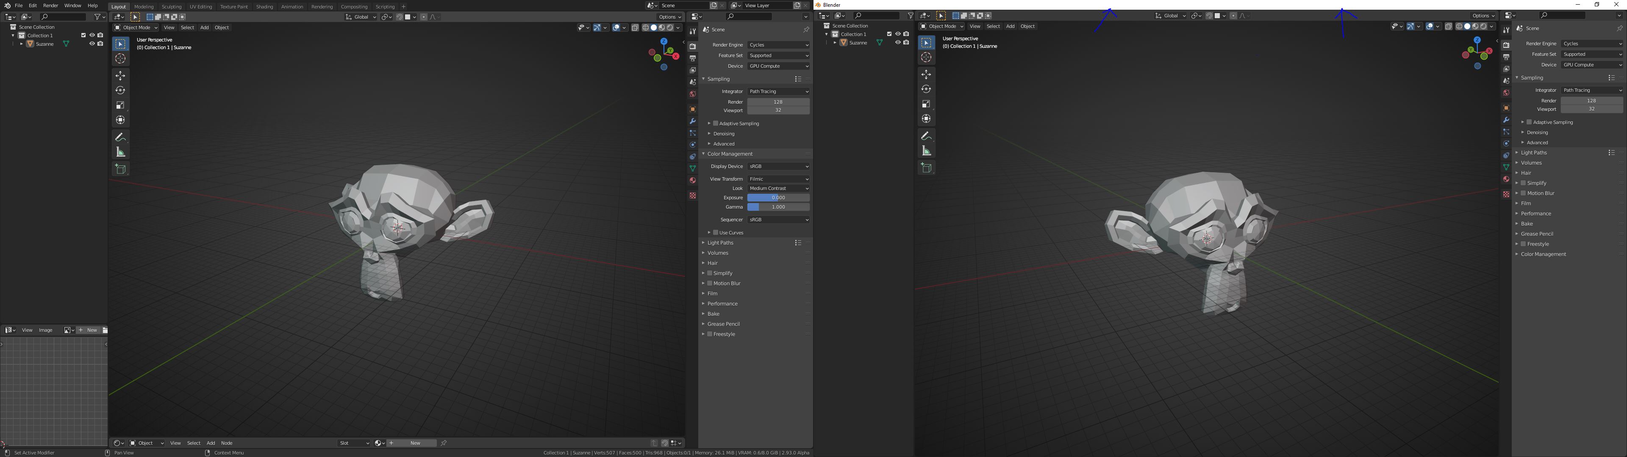The height and width of the screenshot is (457, 1627).
Task: Enable Simplify checkbox in right window
Action: [x=1524, y=183]
